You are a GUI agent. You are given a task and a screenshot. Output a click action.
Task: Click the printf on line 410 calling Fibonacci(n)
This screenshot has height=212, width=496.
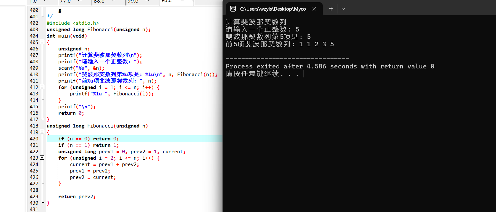click(x=138, y=75)
